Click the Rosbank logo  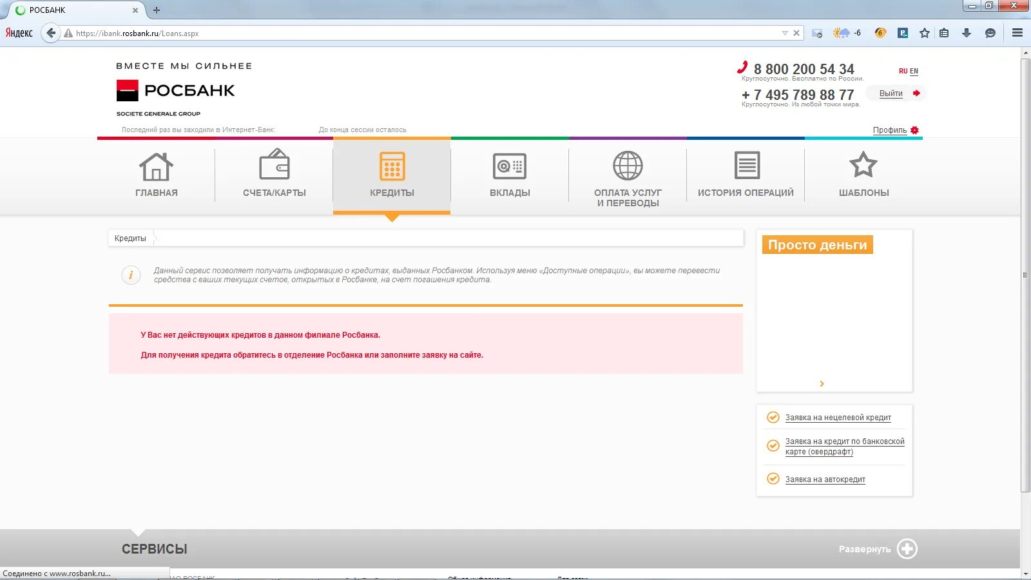point(175,90)
